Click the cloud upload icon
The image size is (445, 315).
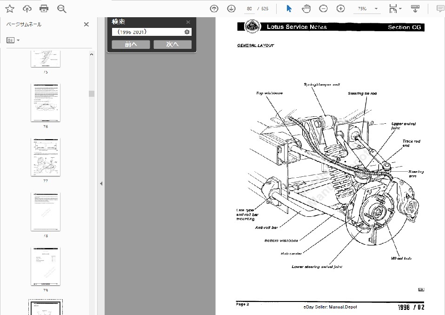coord(27,8)
